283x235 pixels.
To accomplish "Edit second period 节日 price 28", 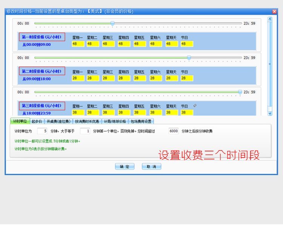I will tap(187, 78).
